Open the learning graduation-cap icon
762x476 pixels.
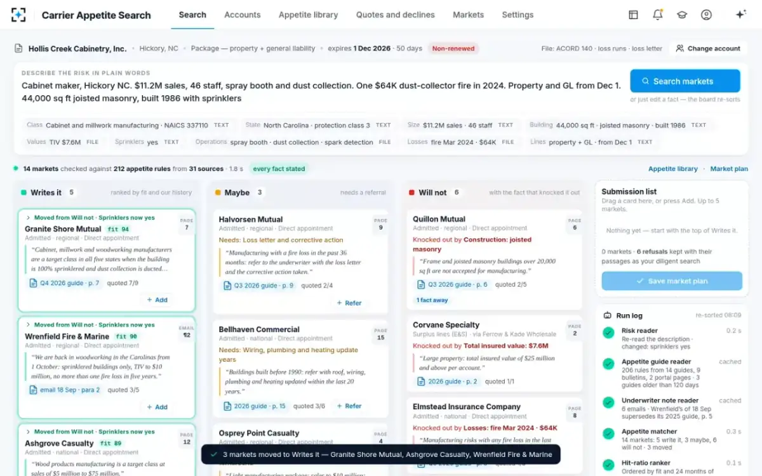[x=682, y=15]
